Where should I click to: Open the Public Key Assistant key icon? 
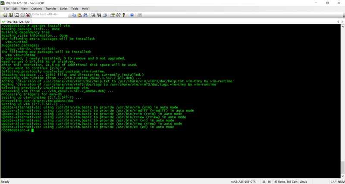[124, 15]
